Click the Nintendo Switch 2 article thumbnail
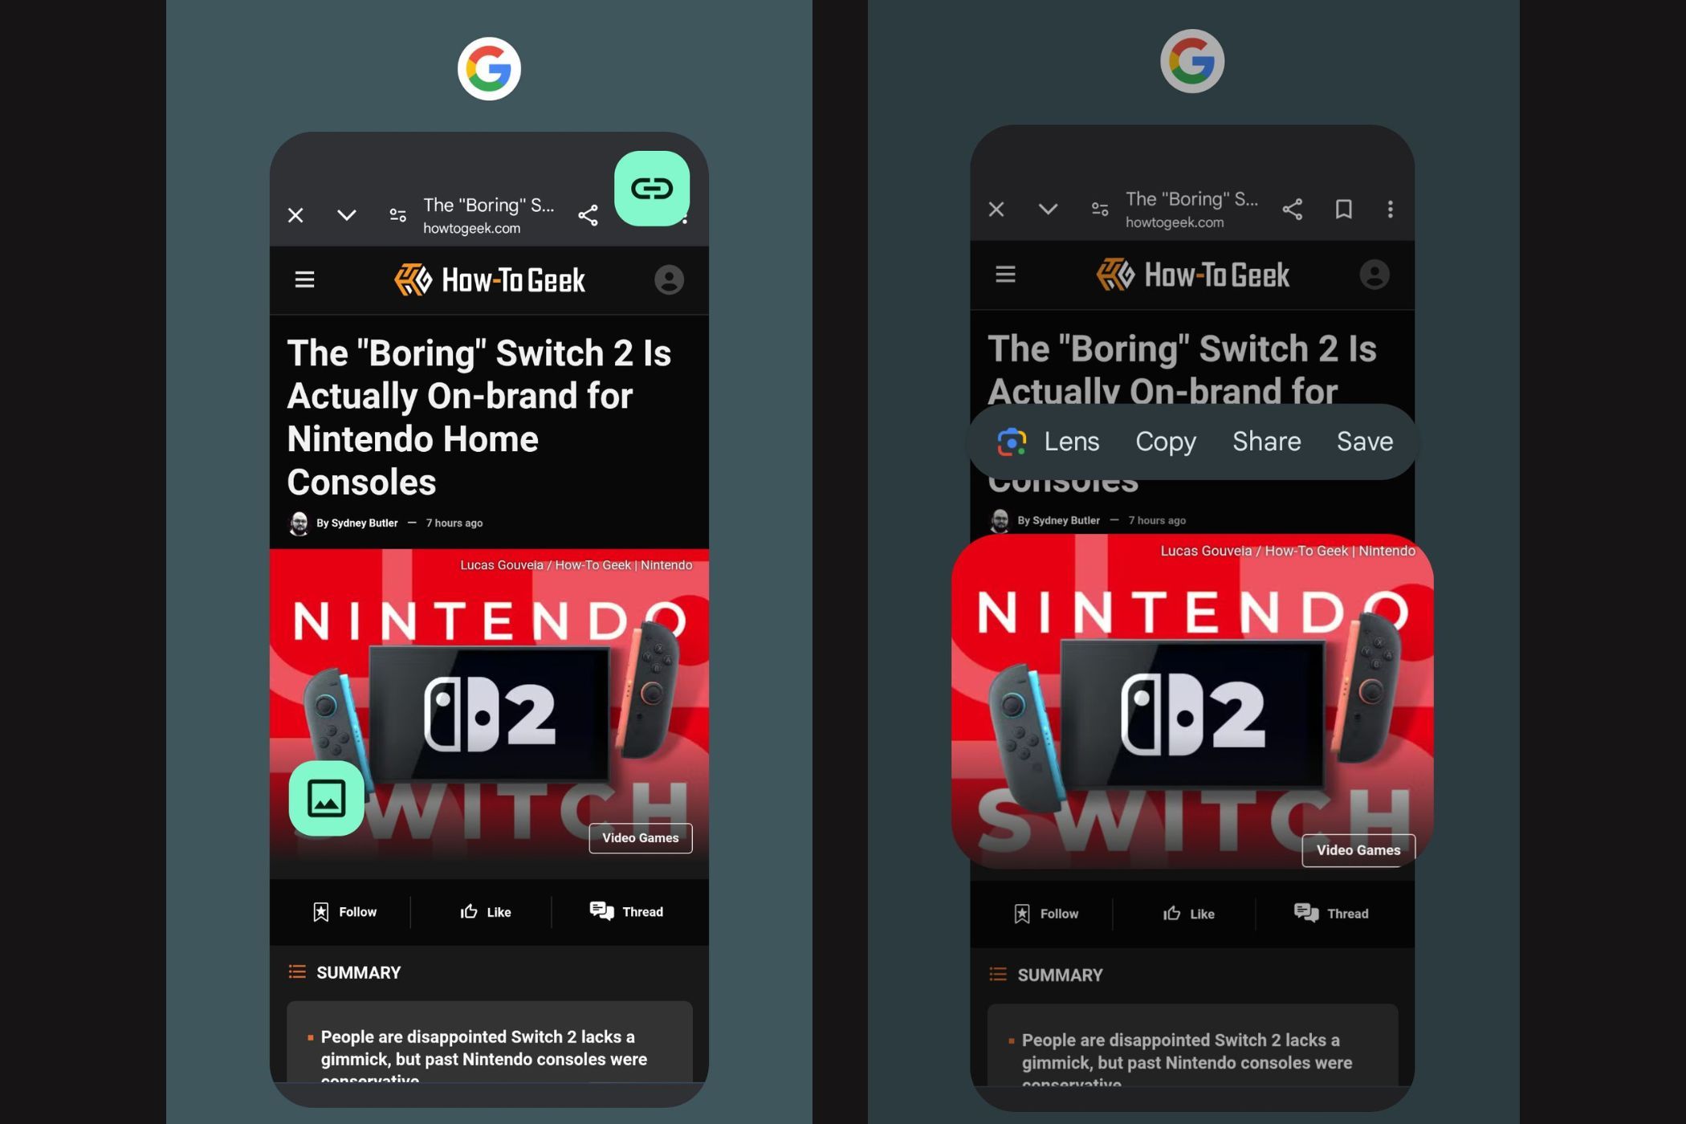Image resolution: width=1686 pixels, height=1124 pixels. [x=489, y=709]
